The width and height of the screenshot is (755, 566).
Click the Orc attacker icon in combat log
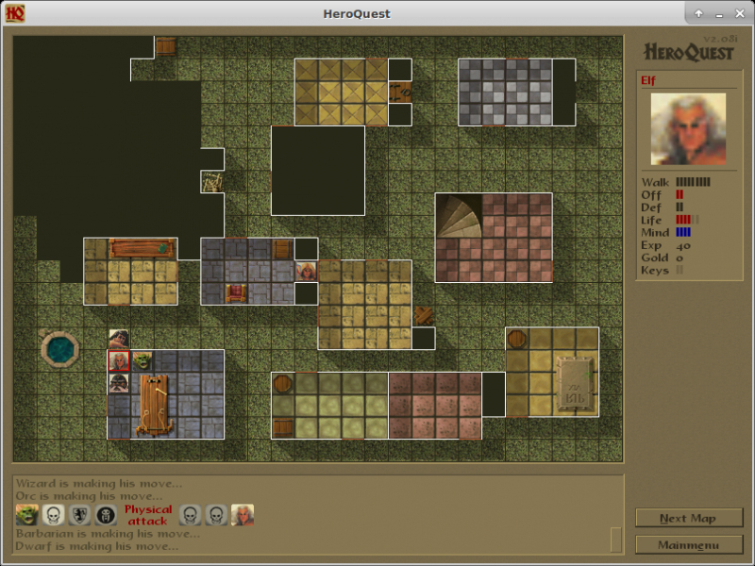[x=26, y=515]
